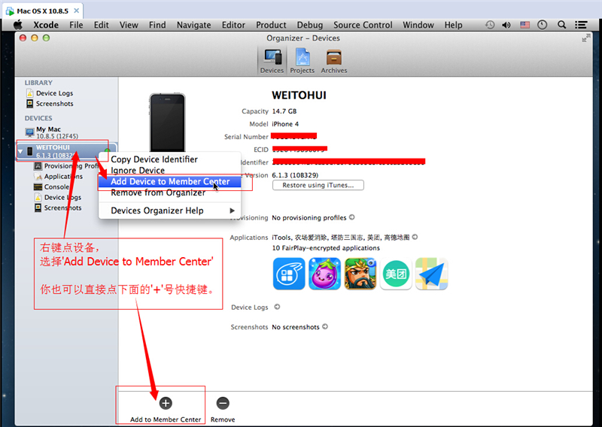Click the iTools app icon
Screen dimensions: 602x427
click(x=289, y=274)
